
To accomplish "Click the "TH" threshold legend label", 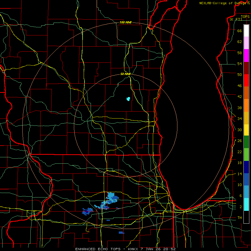I will (x=240, y=218).
